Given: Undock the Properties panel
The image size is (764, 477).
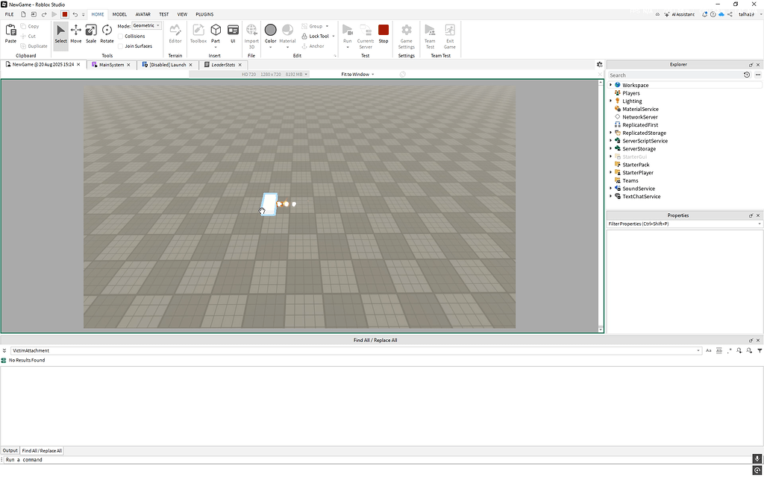Looking at the screenshot, I should pyautogui.click(x=751, y=215).
